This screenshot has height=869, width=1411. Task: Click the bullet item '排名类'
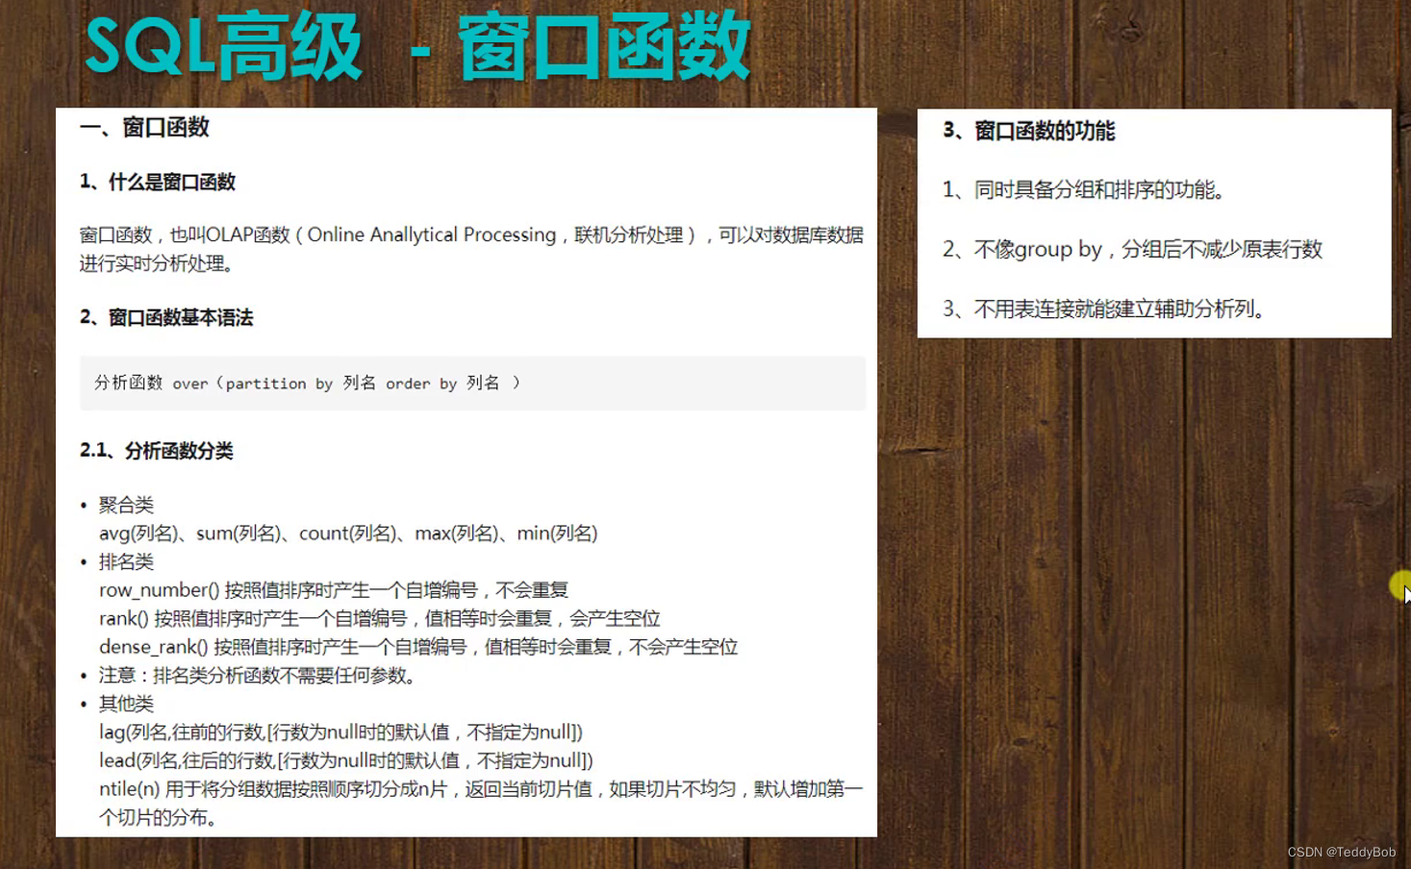[x=126, y=561]
